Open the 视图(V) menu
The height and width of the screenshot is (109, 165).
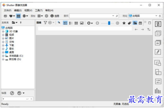tap(28, 10)
